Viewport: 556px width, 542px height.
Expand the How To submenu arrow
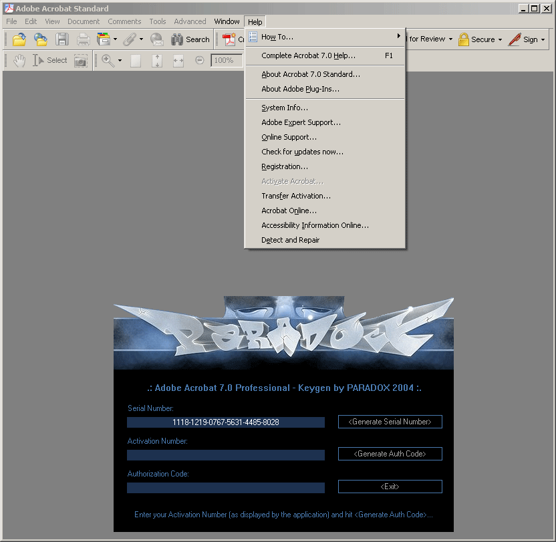[398, 36]
